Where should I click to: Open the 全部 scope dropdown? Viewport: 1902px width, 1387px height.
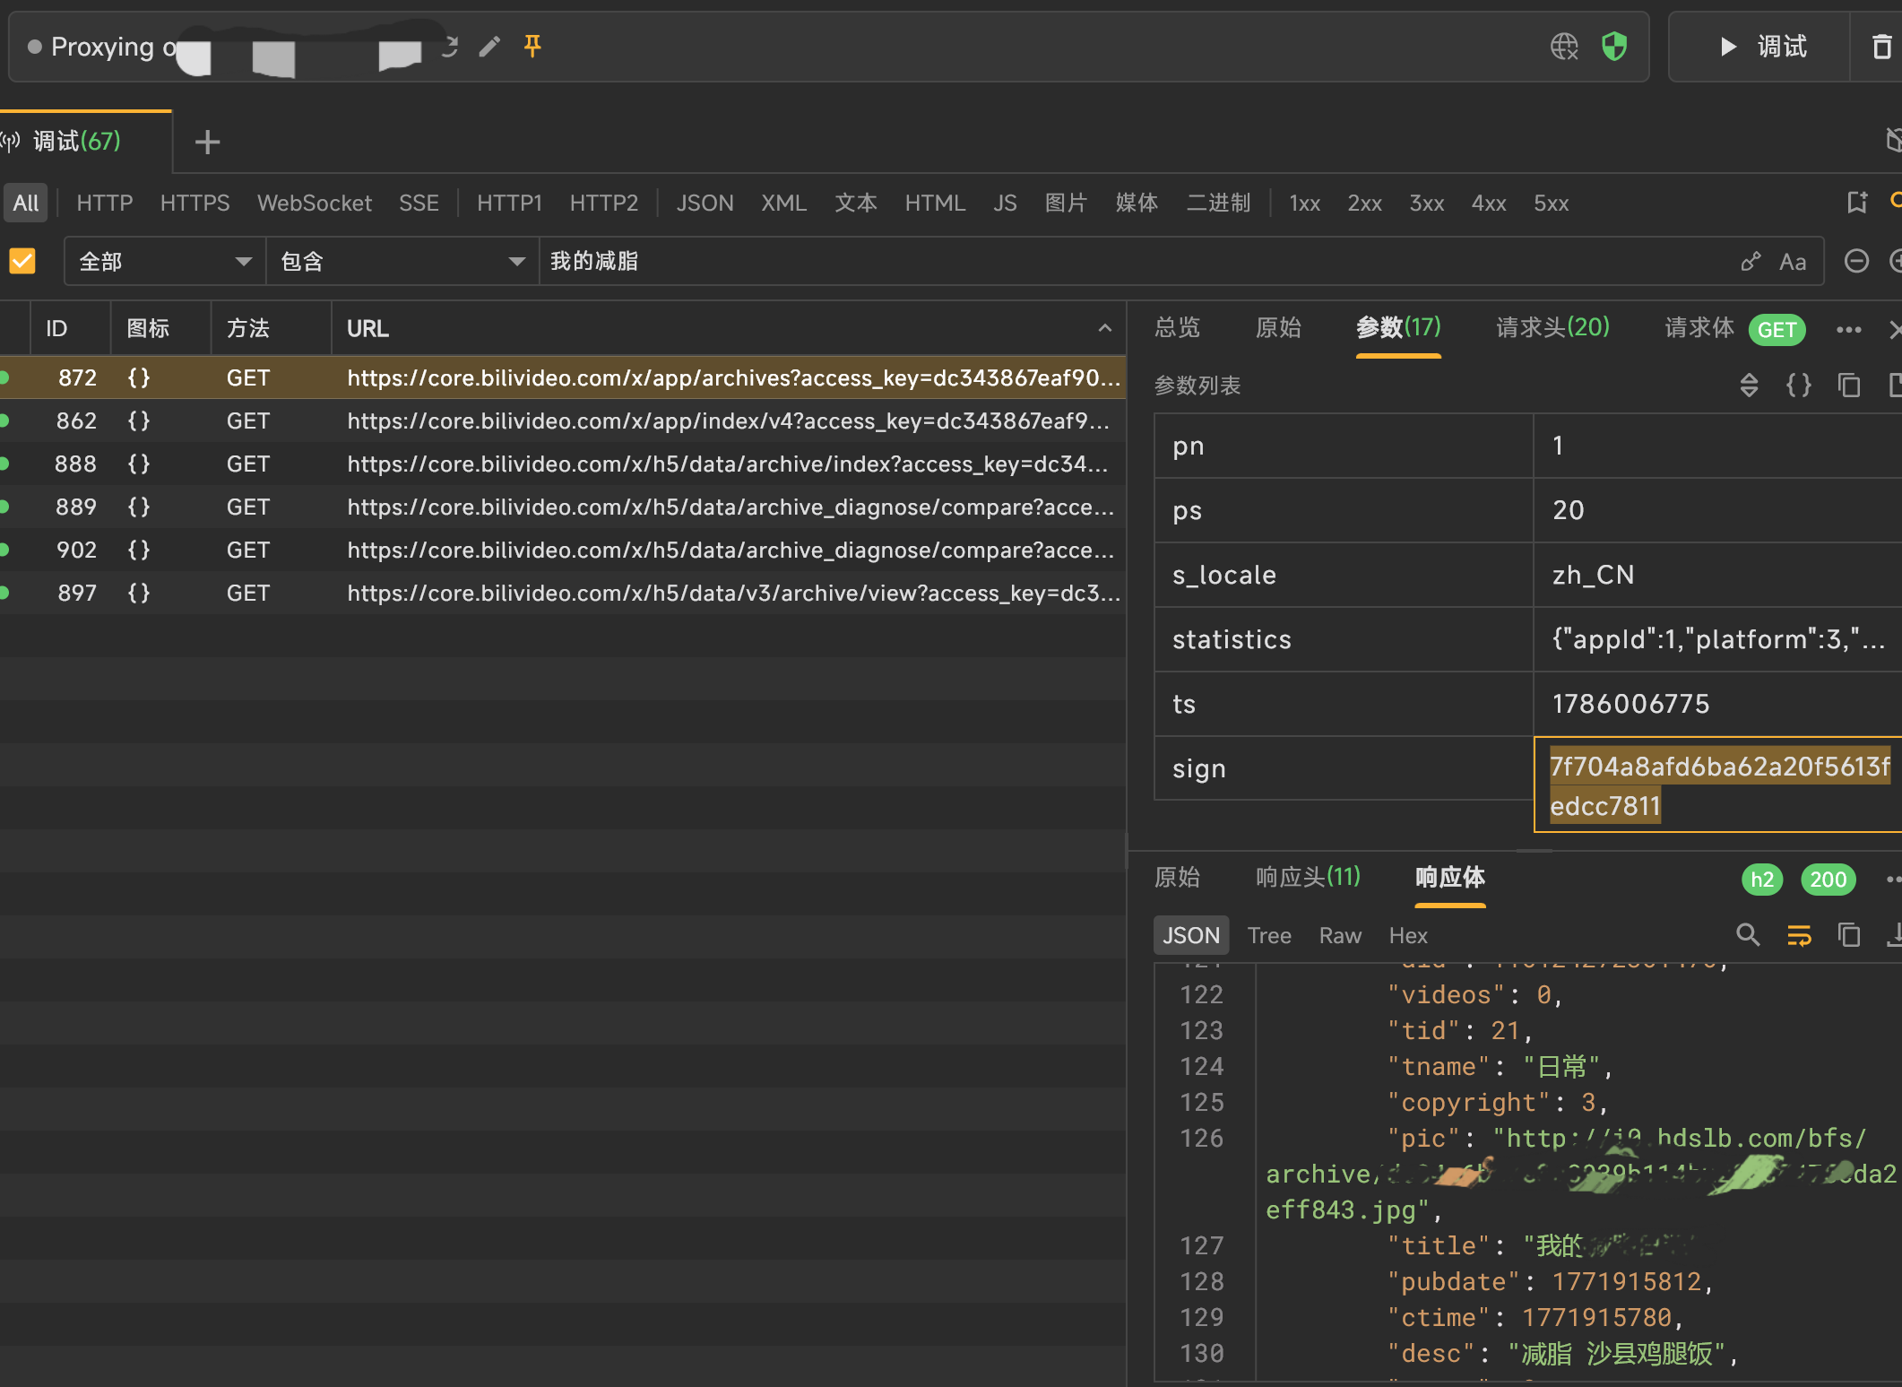pyautogui.click(x=165, y=261)
